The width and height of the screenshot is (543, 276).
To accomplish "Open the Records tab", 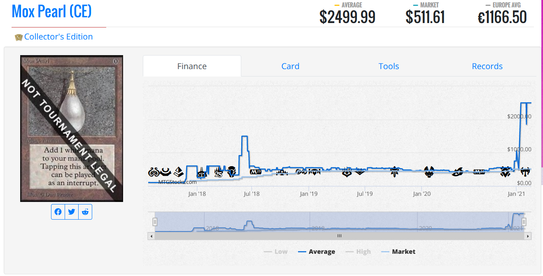I will [x=487, y=66].
